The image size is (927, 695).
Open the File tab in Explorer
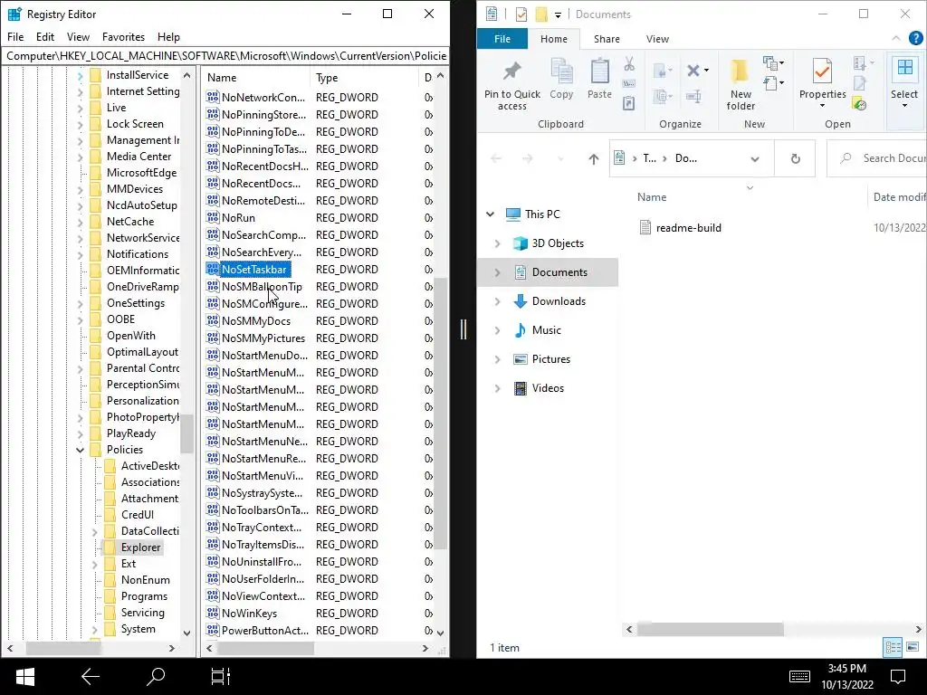(x=502, y=38)
